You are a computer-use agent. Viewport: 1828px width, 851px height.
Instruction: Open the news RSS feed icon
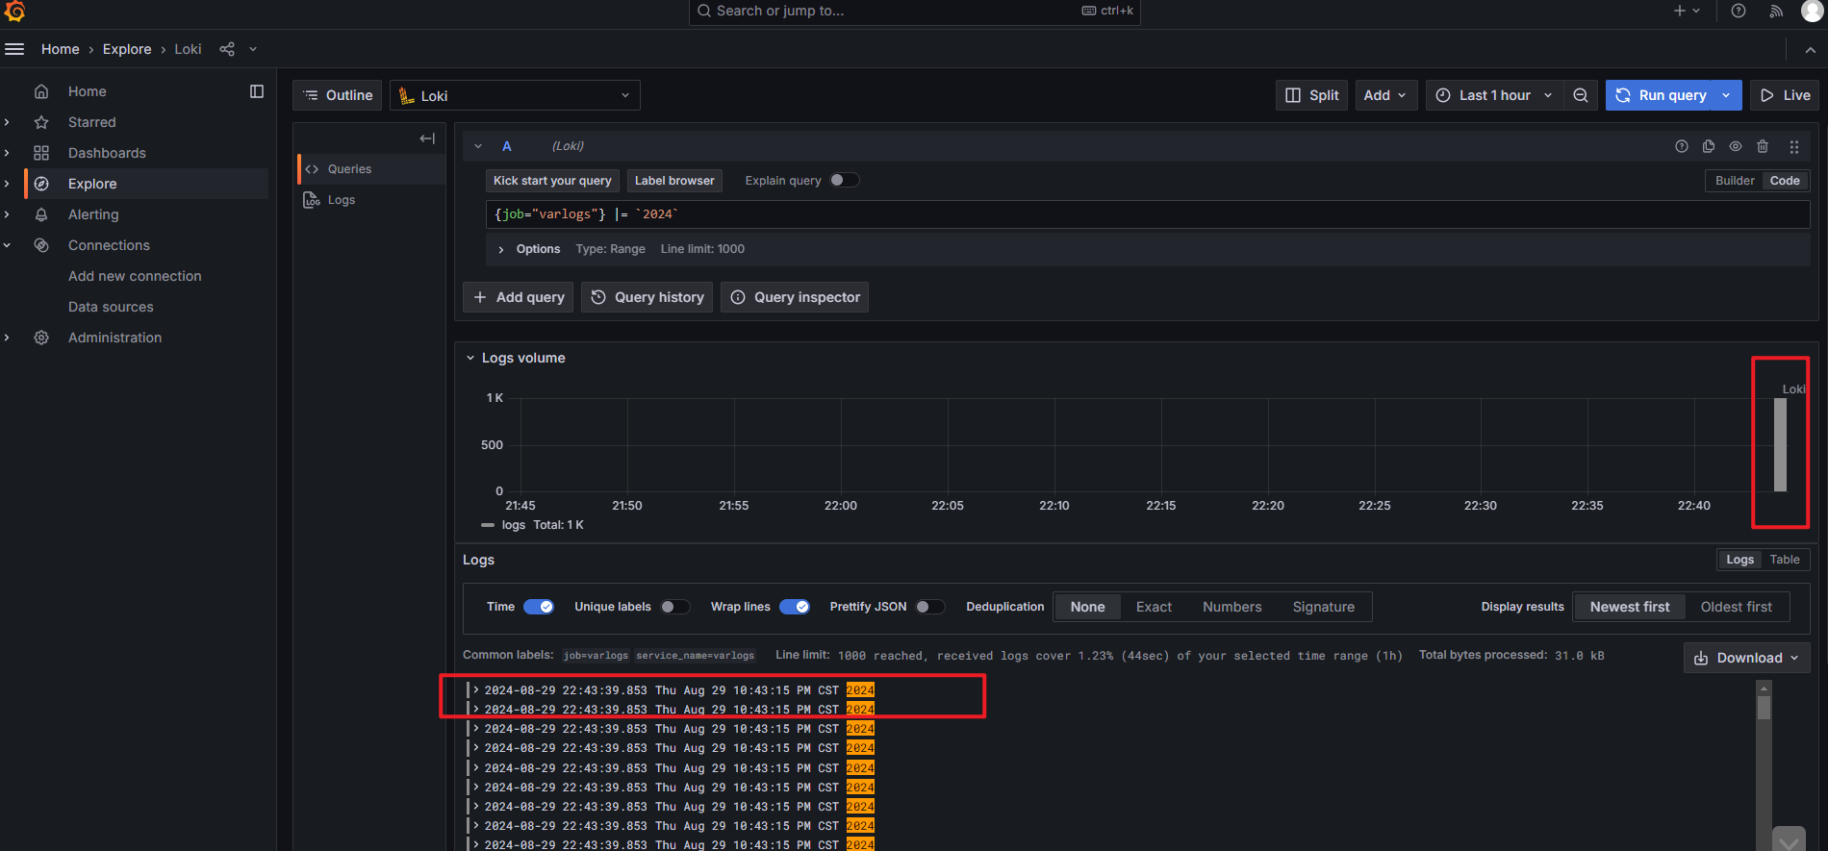click(1776, 11)
